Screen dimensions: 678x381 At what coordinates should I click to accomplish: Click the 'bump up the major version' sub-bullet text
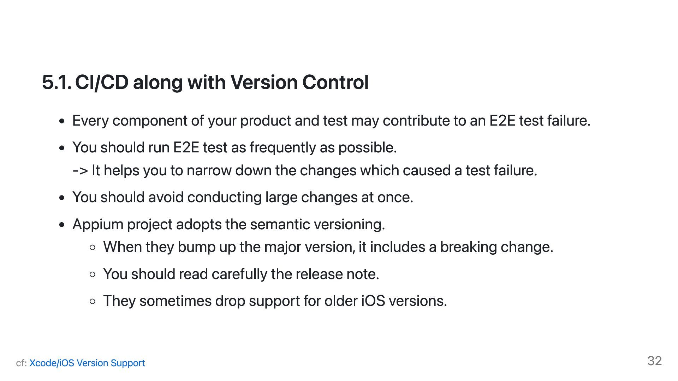[328, 247]
